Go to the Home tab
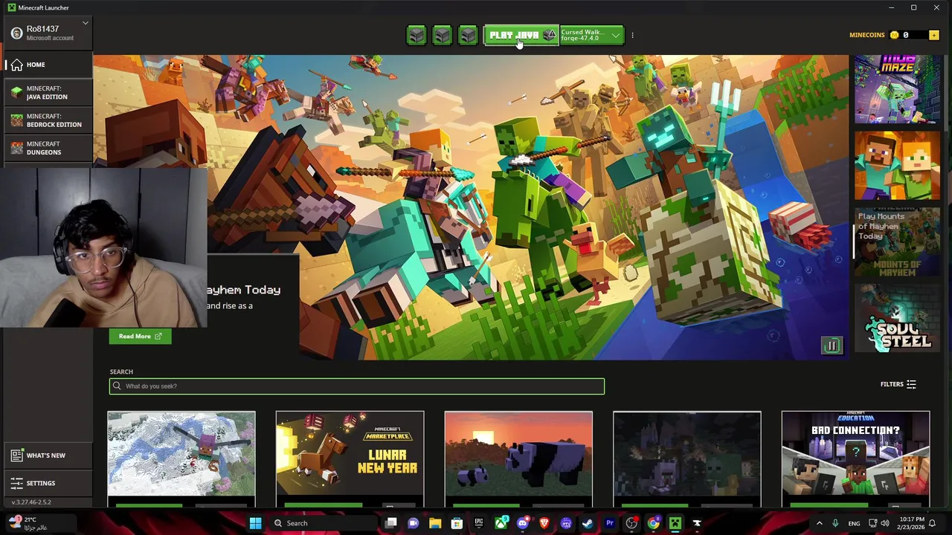The width and height of the screenshot is (952, 535). [48, 65]
